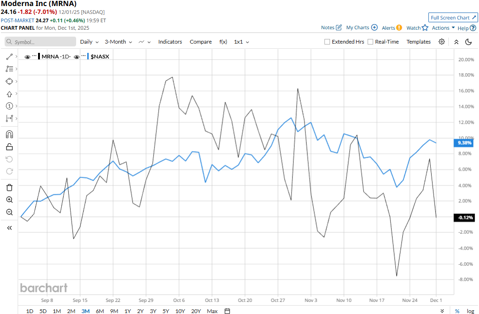Add to My Charts
The image size is (479, 314).
pos(362,27)
